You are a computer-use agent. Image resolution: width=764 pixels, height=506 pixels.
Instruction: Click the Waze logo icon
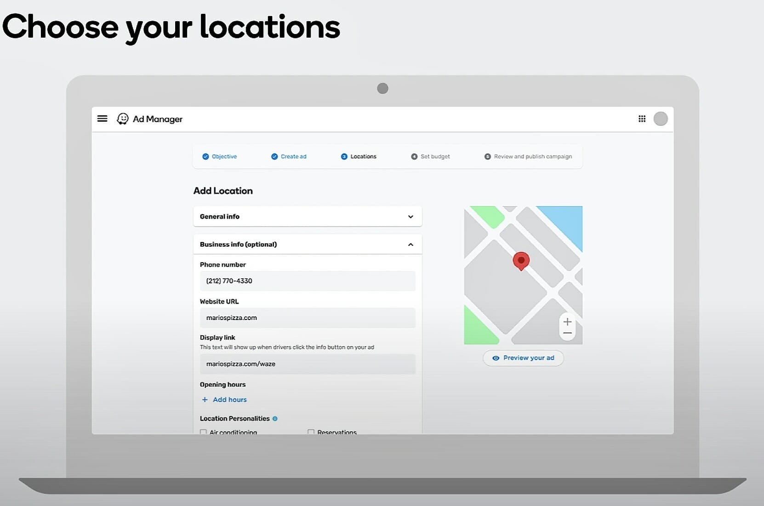click(x=122, y=118)
